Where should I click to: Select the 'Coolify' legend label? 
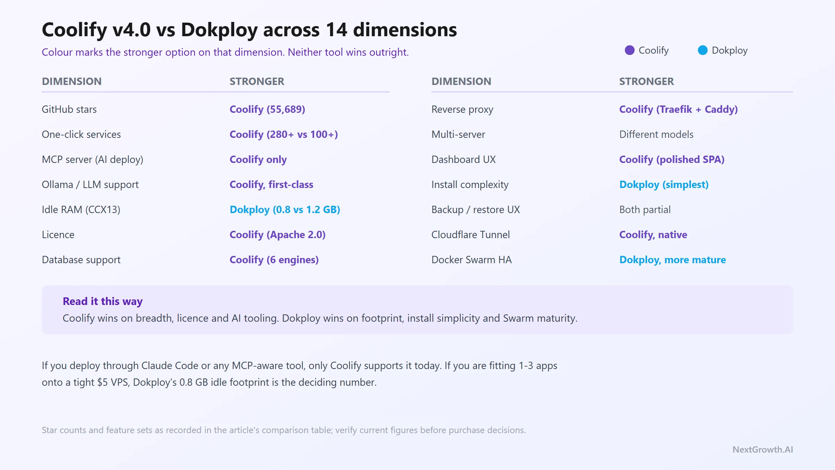click(654, 50)
